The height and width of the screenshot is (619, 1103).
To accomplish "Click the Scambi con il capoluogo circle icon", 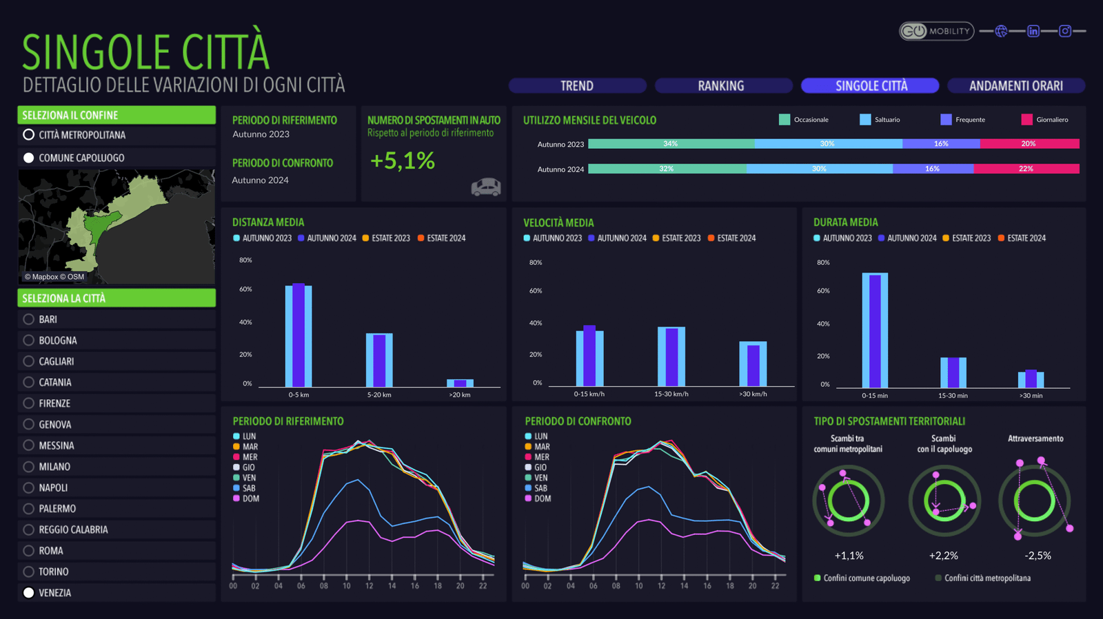I will pos(944,501).
